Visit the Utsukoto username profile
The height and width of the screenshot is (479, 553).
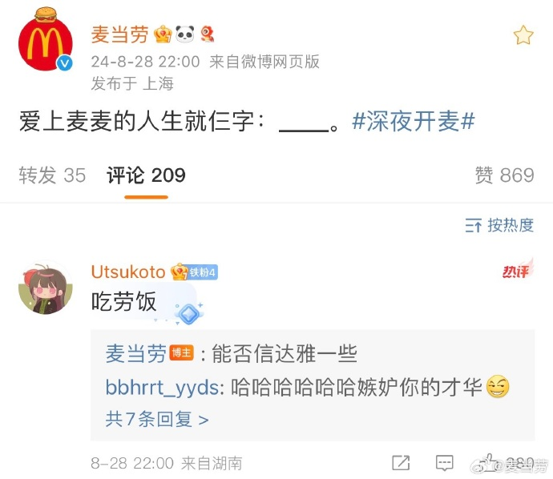click(128, 272)
